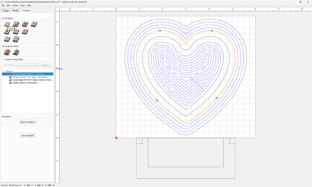This screenshot has width=312, height=187.
Task: Select the Contour (Cutout) toolpath icon
Action: pyautogui.click(x=7, y=24)
